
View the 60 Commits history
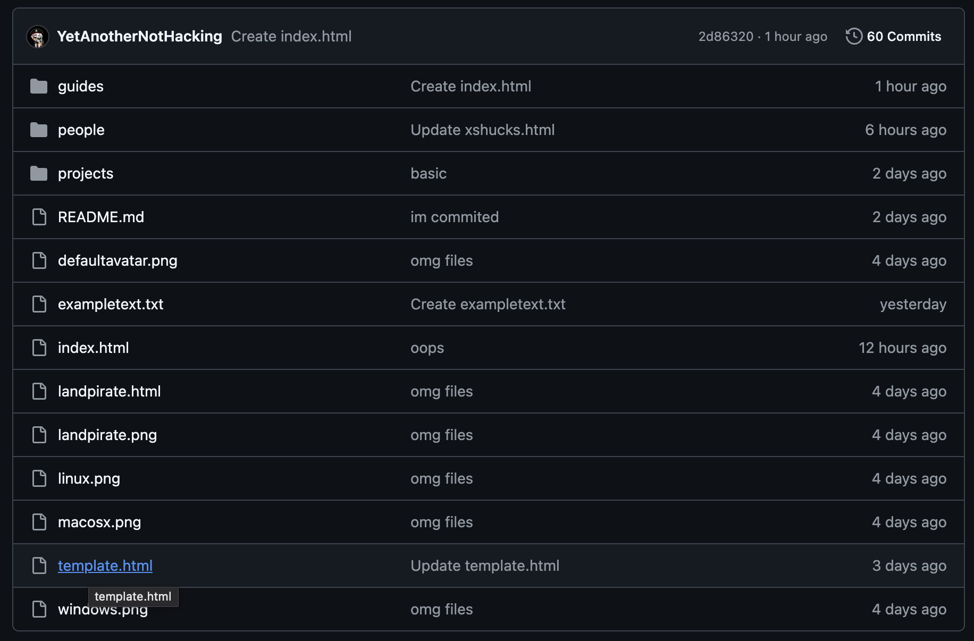pos(904,36)
